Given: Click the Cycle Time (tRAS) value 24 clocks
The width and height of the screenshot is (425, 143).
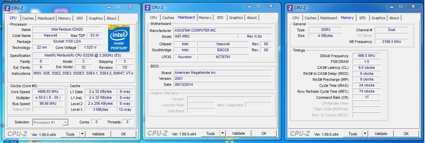Looking at the screenshot, I should [x=366, y=85].
